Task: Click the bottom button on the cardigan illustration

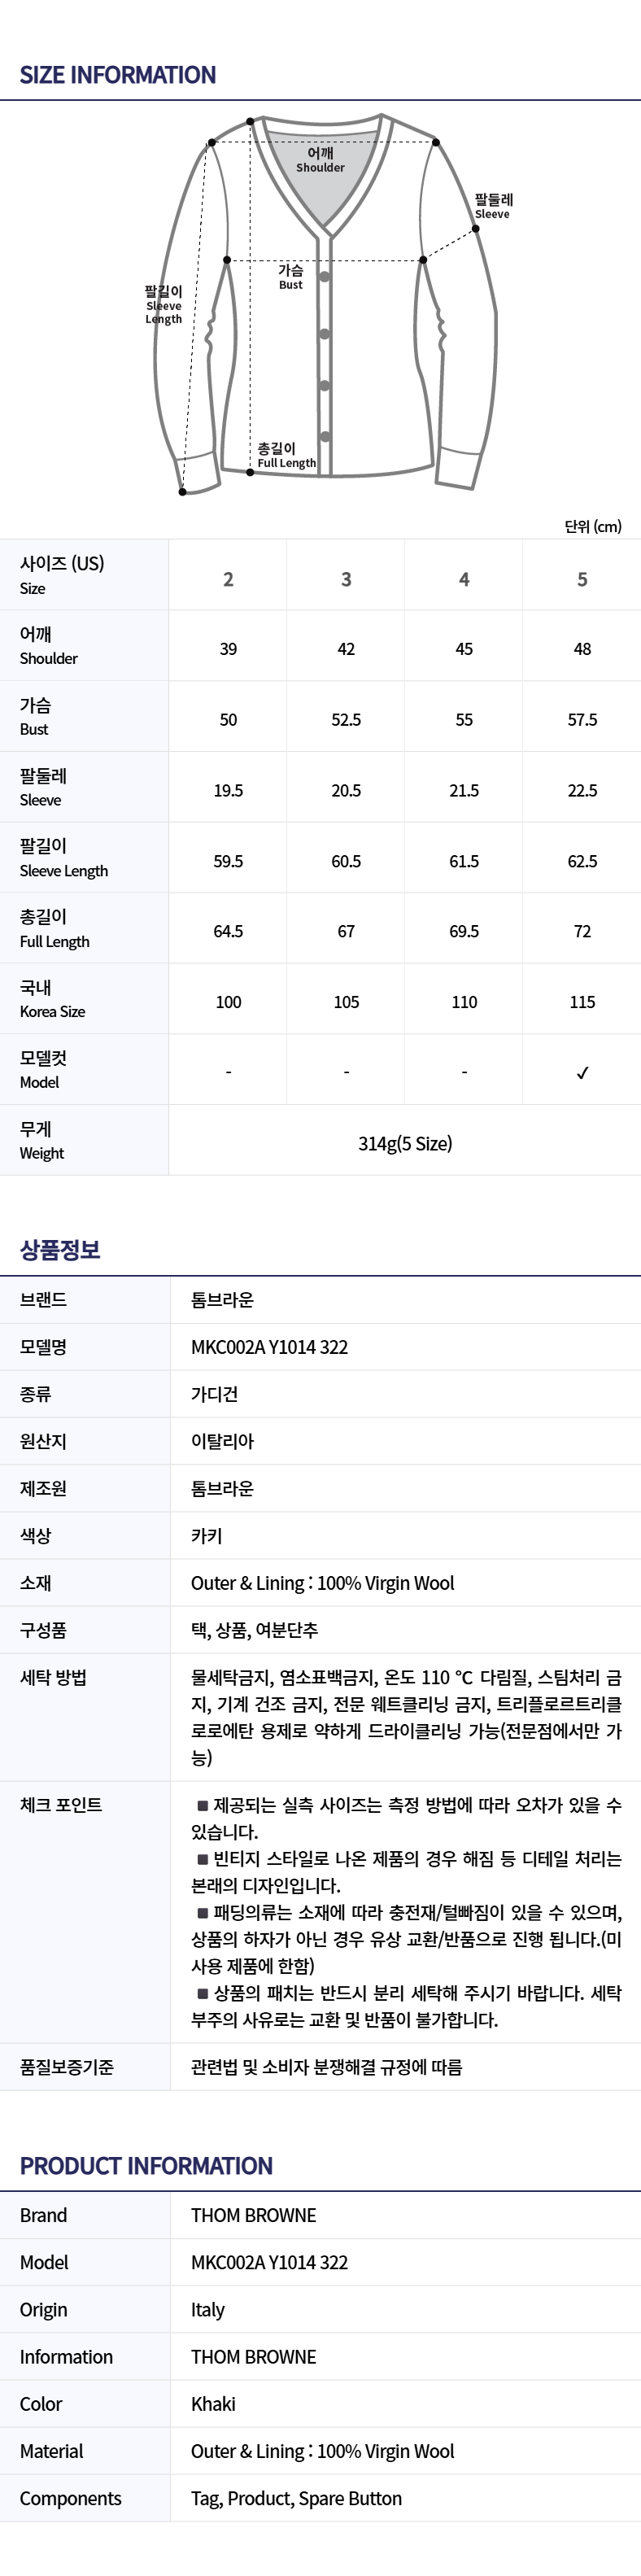Action: (x=324, y=436)
